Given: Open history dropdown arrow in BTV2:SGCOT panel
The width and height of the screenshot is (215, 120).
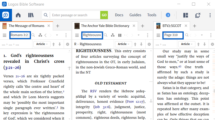Looking at the screenshot, I should (x=202, y=35).
